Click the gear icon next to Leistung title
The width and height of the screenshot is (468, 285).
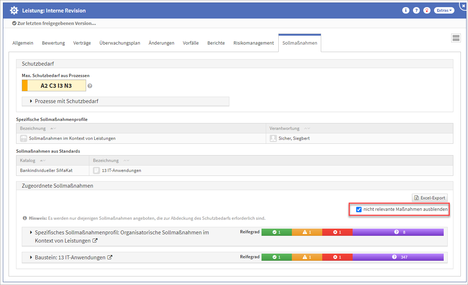(14, 11)
